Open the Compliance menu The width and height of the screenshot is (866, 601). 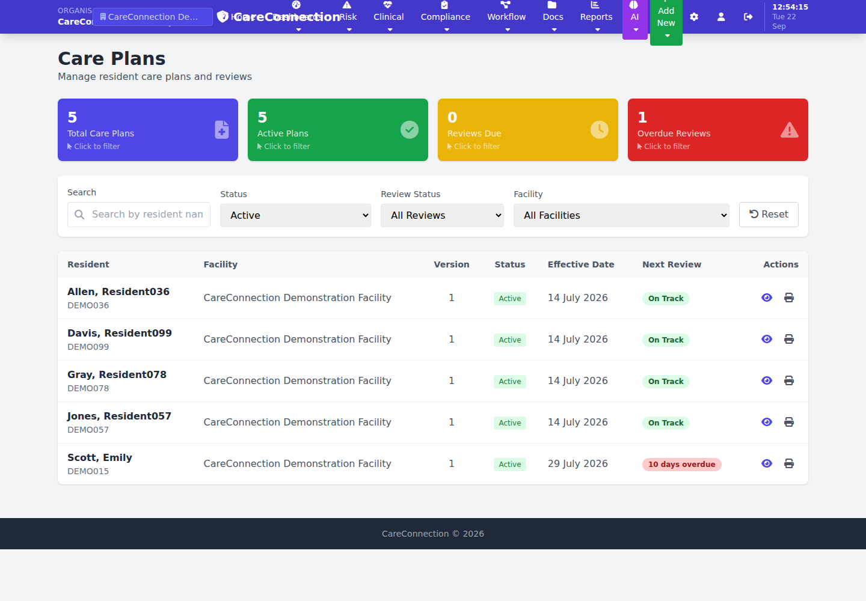tap(446, 17)
